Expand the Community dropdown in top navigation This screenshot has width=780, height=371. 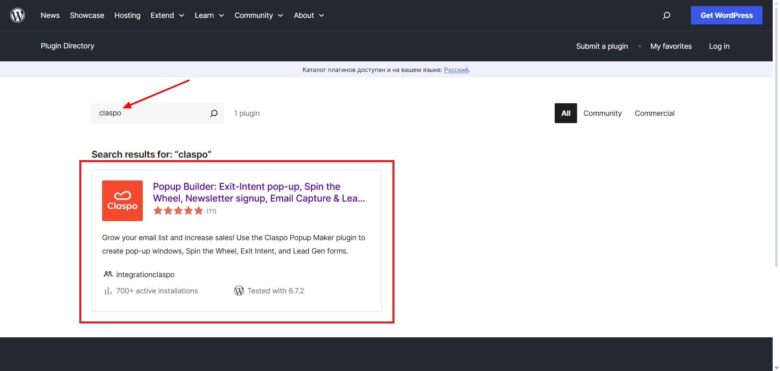click(259, 15)
